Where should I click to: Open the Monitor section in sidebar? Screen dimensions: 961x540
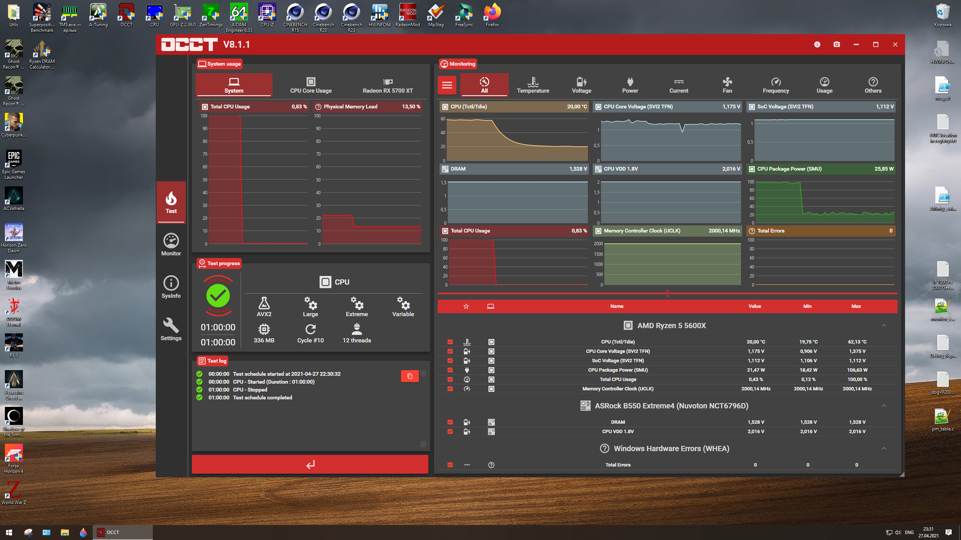(171, 244)
